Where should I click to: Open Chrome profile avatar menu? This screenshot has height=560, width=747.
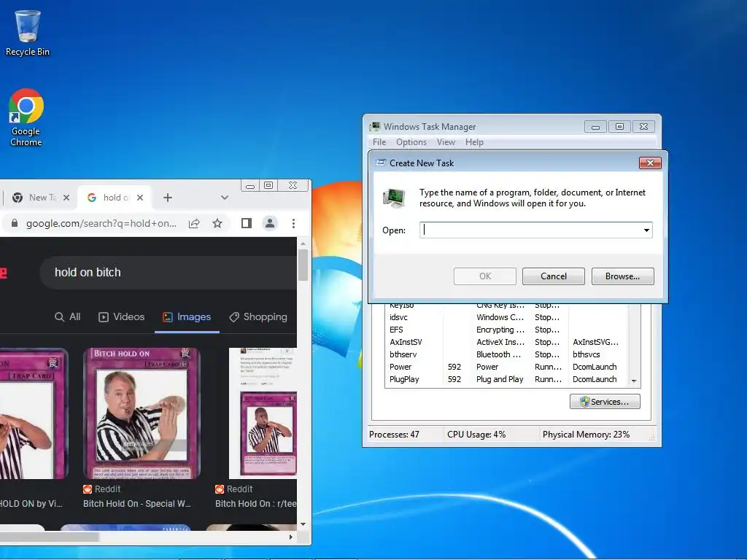click(x=270, y=223)
